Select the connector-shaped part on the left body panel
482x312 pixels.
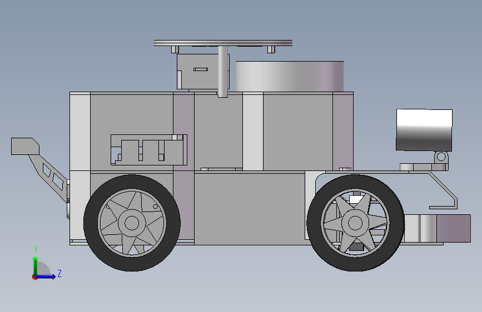[149, 149]
